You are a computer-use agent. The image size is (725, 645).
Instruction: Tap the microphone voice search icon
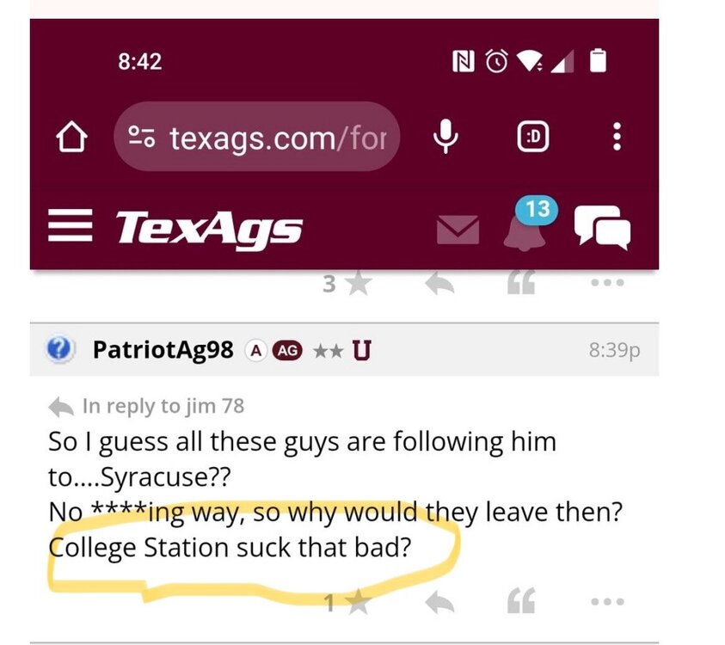pyautogui.click(x=445, y=138)
